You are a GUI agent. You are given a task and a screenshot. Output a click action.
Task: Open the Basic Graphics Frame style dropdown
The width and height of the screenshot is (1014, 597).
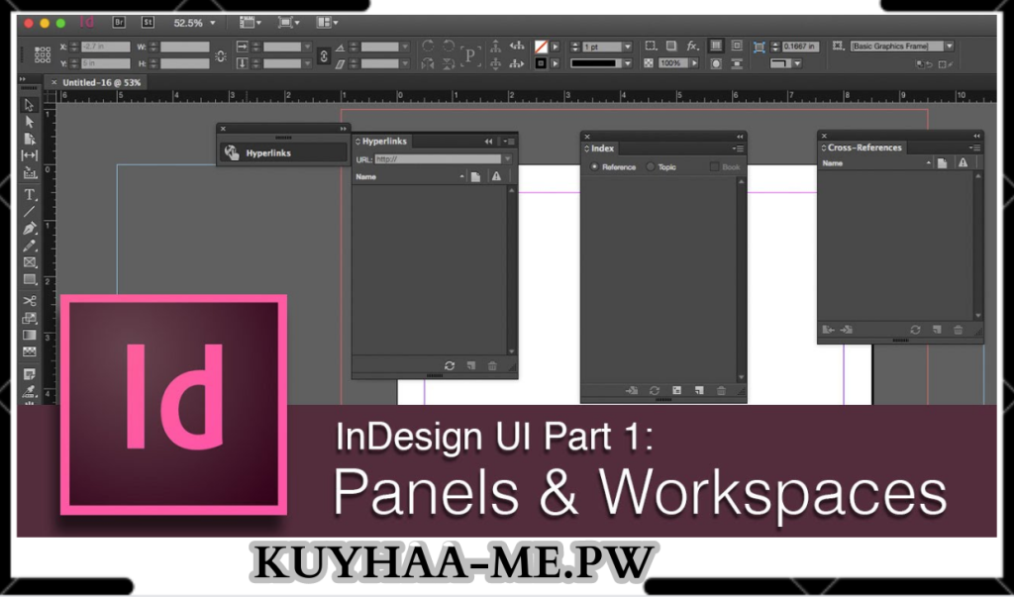point(950,46)
